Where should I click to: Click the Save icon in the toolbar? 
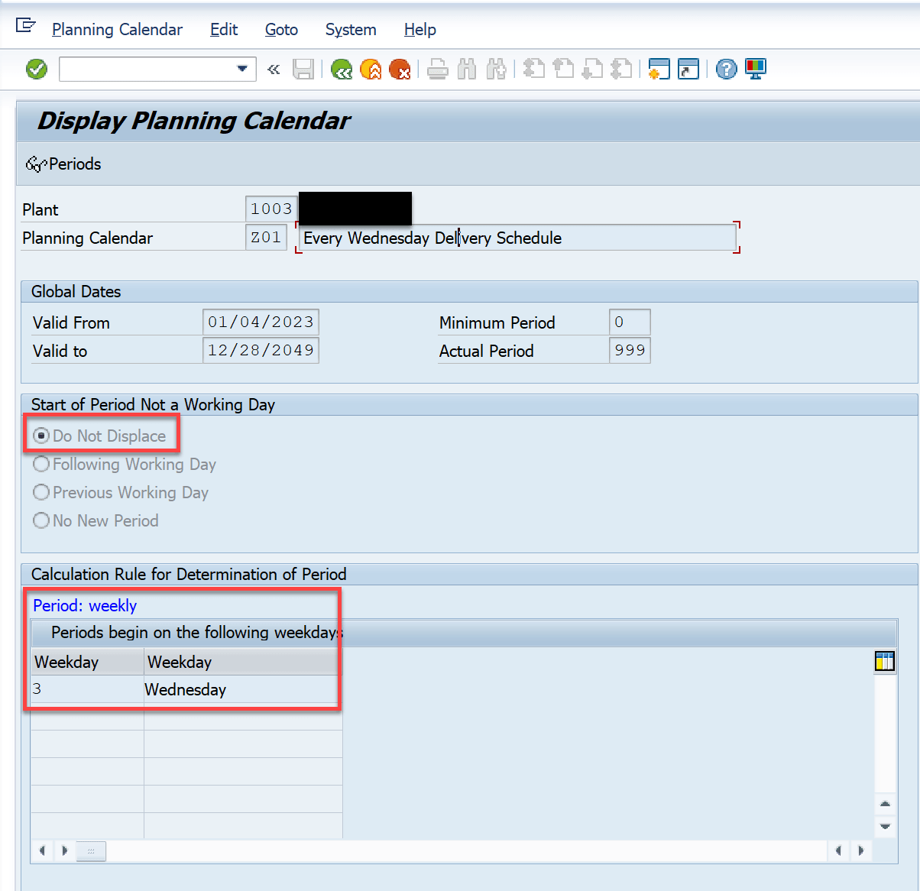(x=303, y=69)
